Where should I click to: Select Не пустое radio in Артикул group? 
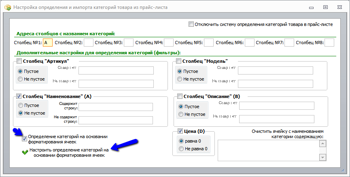pyautogui.click(x=20, y=79)
